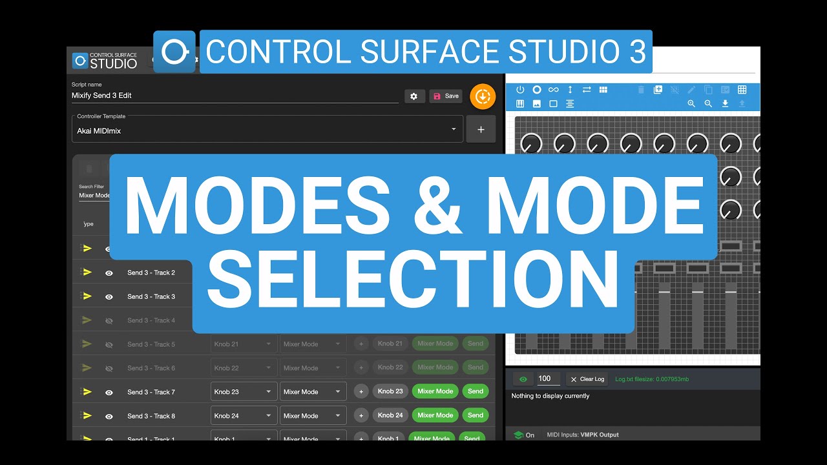This screenshot has height=465, width=827.
Task: Open the Controller Template dropdown showing Akai MIDImix
Action: tap(267, 129)
